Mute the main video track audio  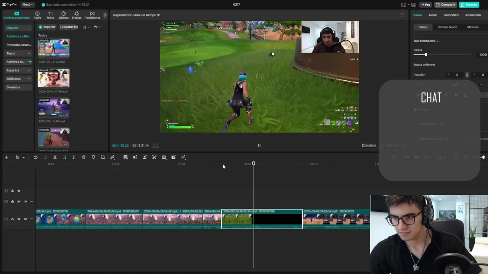(25, 219)
